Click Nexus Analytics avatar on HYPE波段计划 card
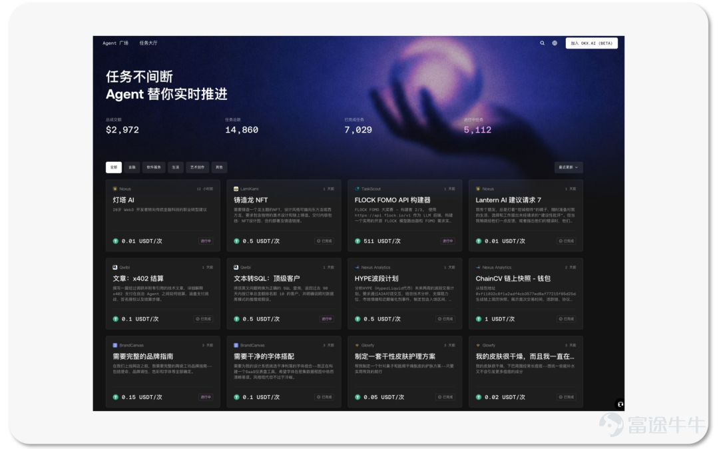Image resolution: width=719 pixels, height=449 pixels. 358,267
